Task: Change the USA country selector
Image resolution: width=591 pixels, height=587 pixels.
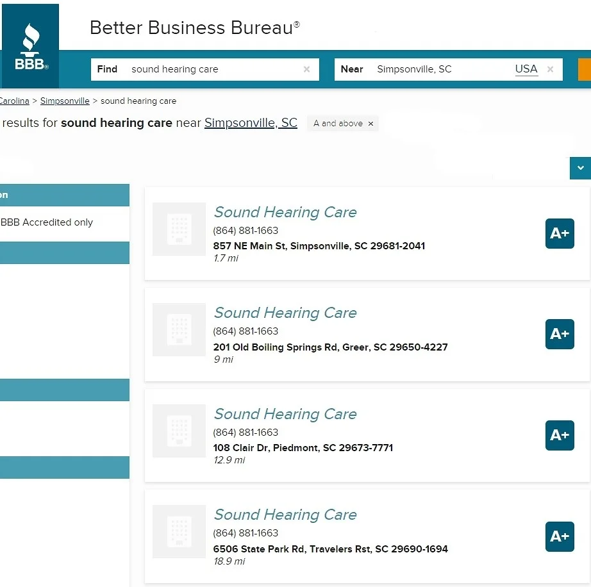Action: [x=526, y=69]
